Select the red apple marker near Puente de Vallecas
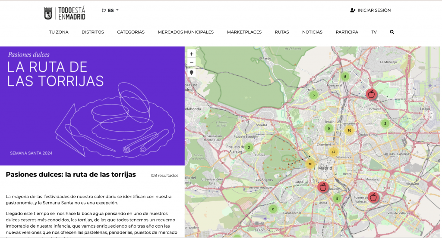 [373, 197]
